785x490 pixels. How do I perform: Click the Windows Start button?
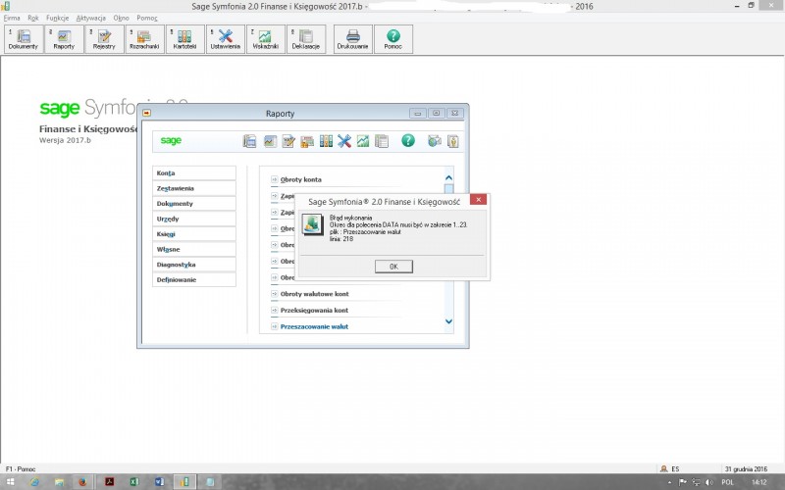click(x=10, y=482)
